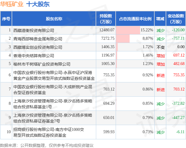Viewport: 186px width, 148px height.
Task: Click change value 697.12
Action: point(179,55)
